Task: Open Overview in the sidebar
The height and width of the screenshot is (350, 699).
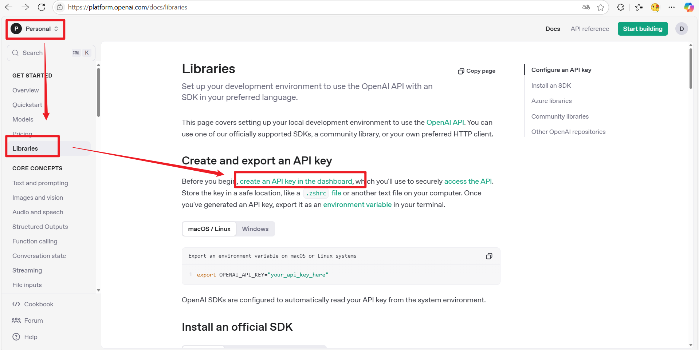Action: click(x=25, y=90)
